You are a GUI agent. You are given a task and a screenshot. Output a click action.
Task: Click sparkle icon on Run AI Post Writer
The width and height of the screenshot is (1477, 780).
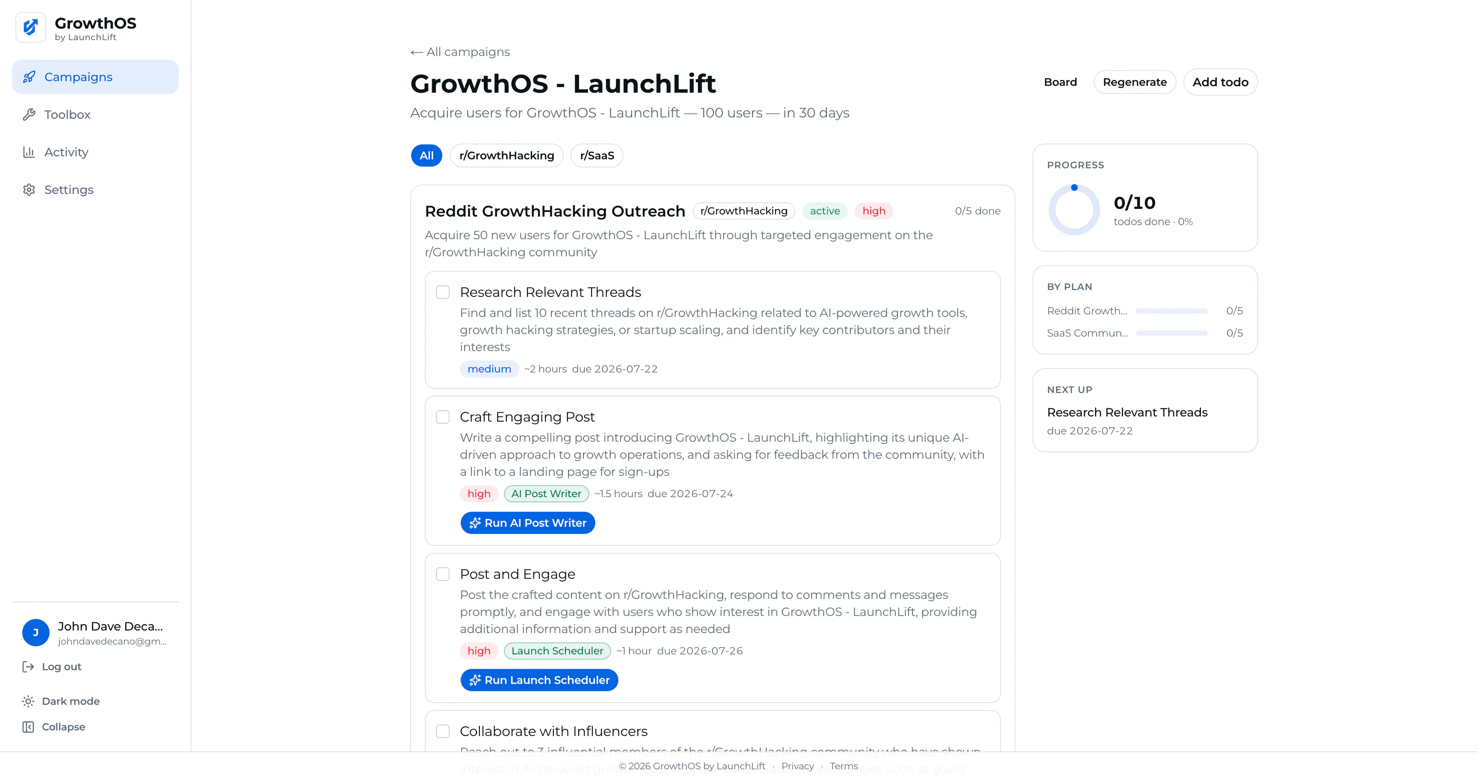click(x=475, y=523)
